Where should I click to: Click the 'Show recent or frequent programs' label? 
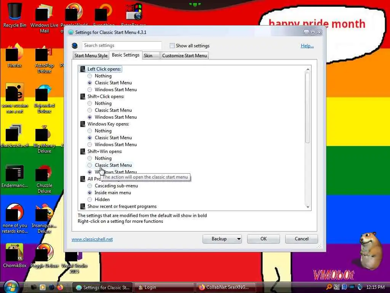click(x=122, y=206)
